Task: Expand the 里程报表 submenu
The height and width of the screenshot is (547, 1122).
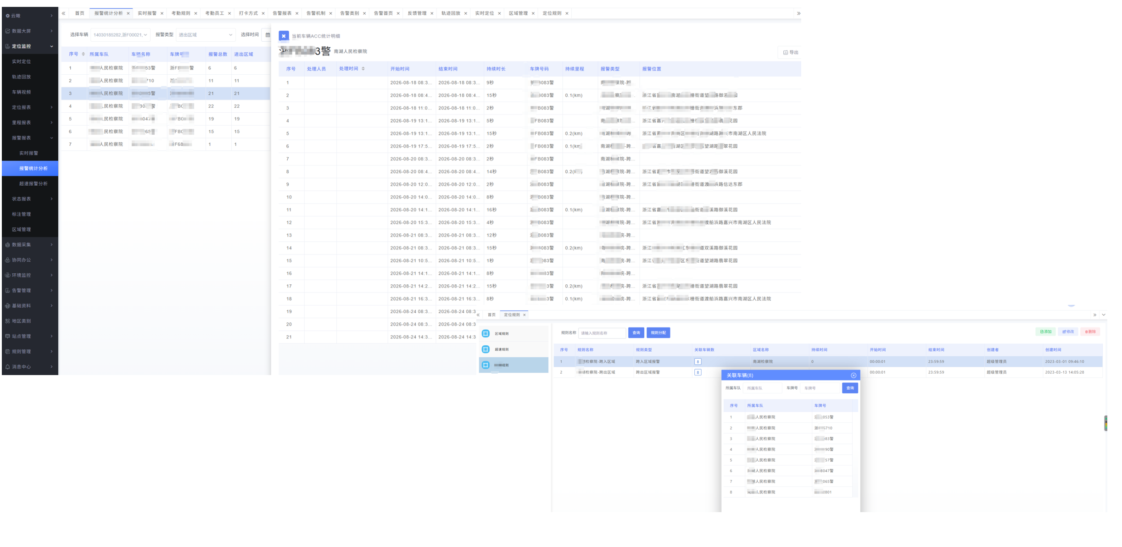Action: (x=29, y=122)
